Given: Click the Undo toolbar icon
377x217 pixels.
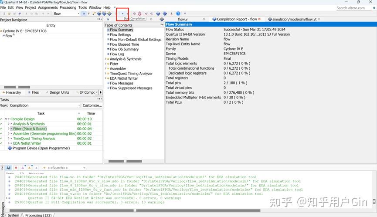Looking at the screenshot, I should (43, 14).
